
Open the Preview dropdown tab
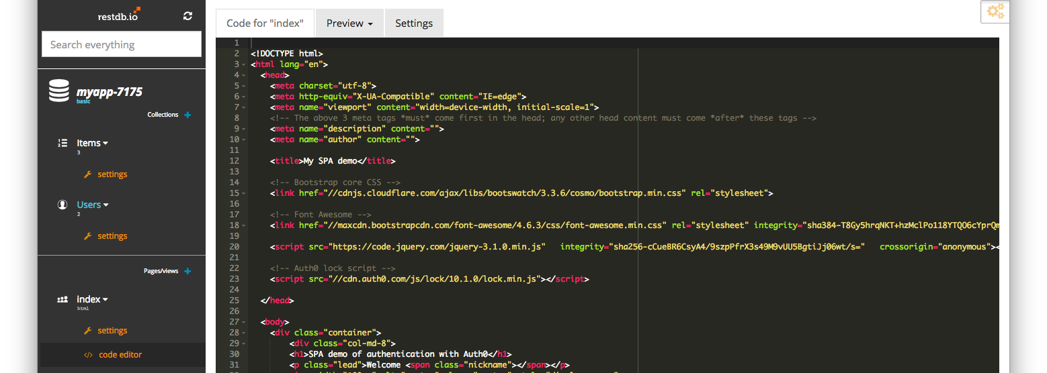point(349,23)
